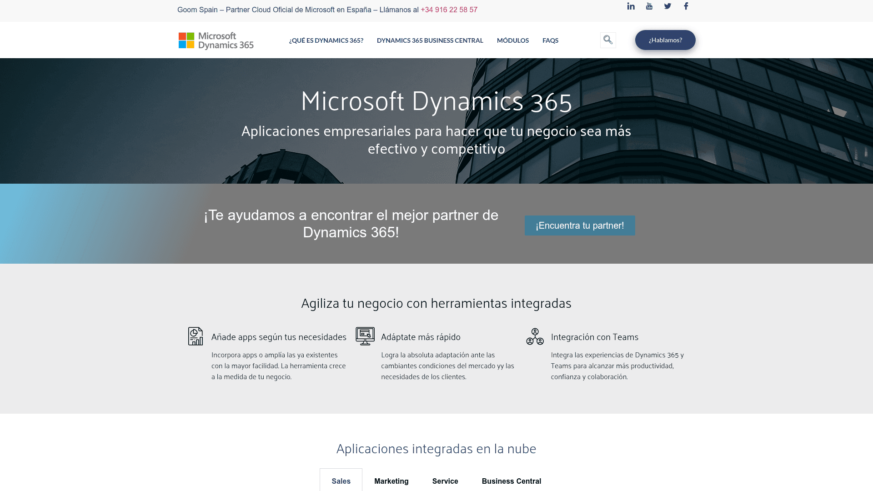Switch to the Marketing tab

391,481
